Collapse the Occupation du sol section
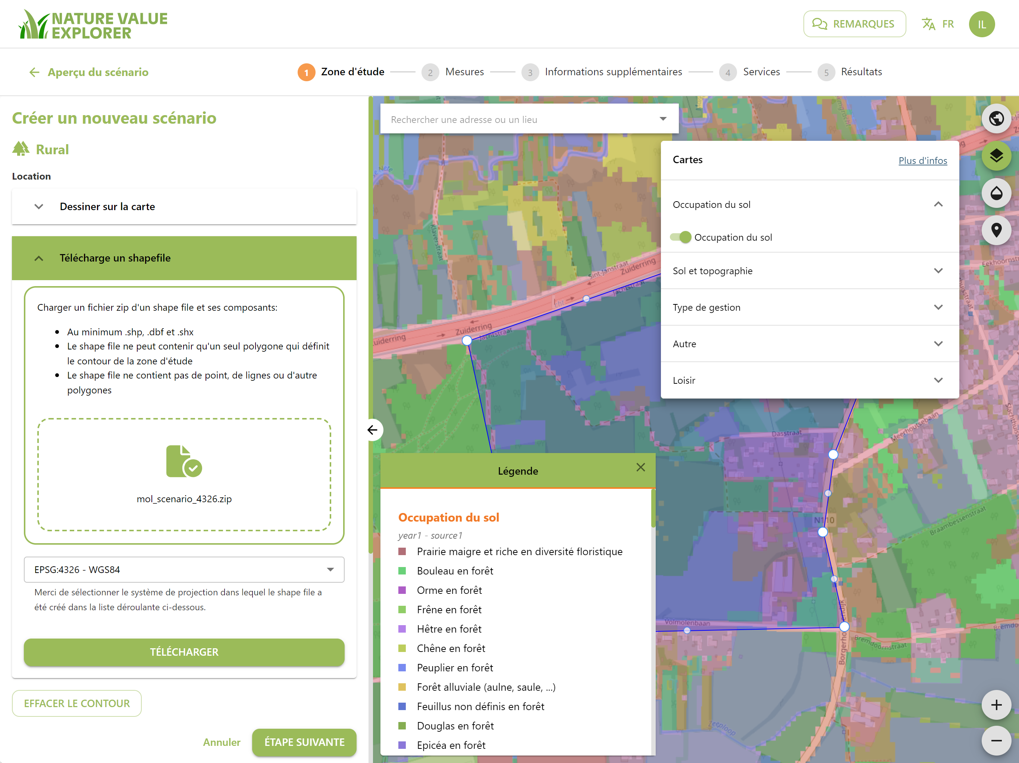Image resolution: width=1019 pixels, height=763 pixels. coord(938,204)
